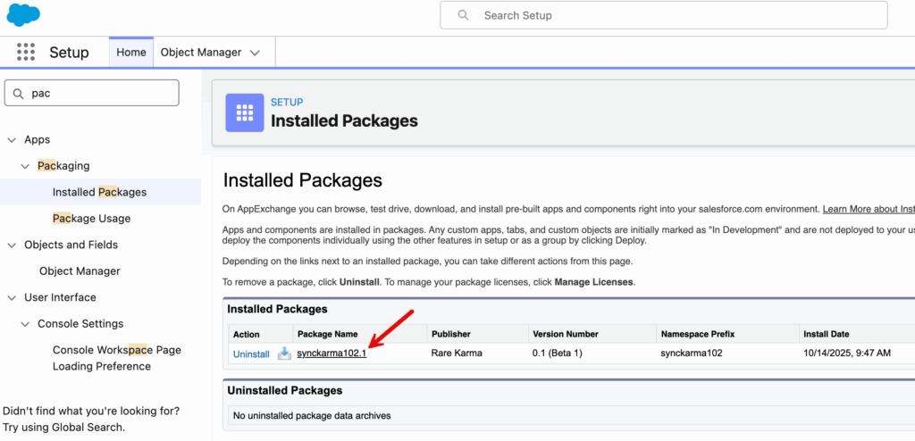
Task: Open Console Workspace Page Loading Preference
Action: click(x=117, y=358)
